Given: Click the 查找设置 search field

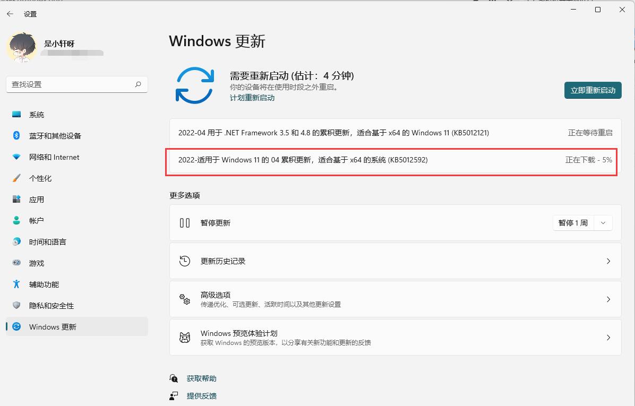Looking at the screenshot, I should click(x=77, y=84).
